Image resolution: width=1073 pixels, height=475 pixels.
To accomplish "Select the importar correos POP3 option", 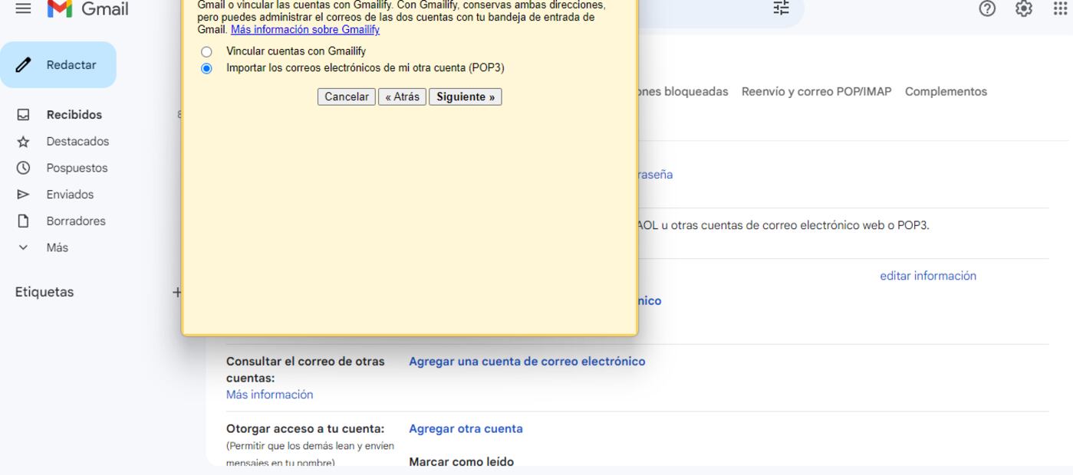I will 206,67.
